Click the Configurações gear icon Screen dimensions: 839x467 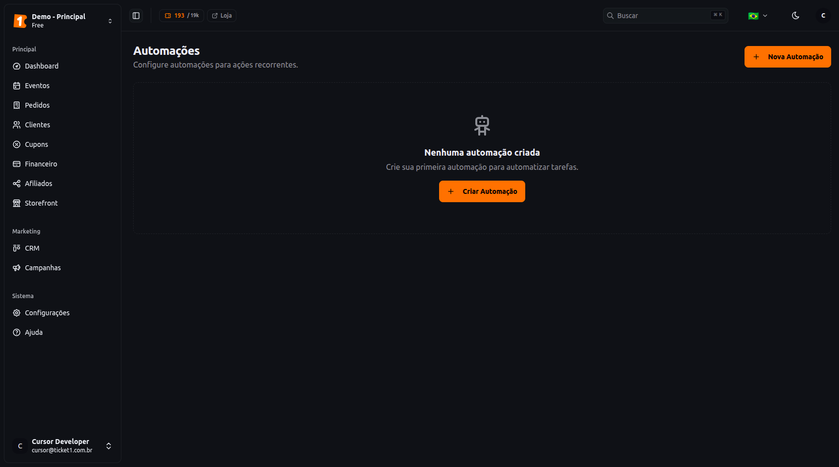17,313
